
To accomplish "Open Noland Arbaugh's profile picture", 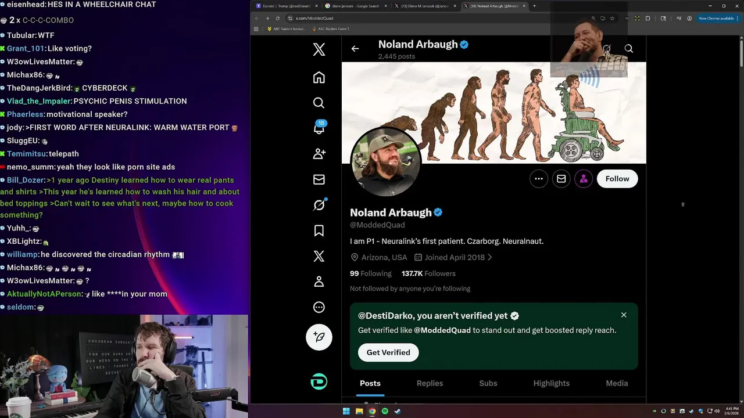I will 385,162.
